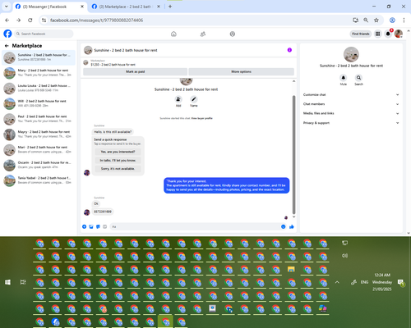Send a thumbs-up like
This screenshot has width=411, height=328.
pos(292,226)
